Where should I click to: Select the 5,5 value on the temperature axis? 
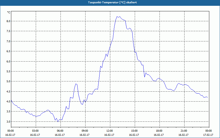click(9, 71)
